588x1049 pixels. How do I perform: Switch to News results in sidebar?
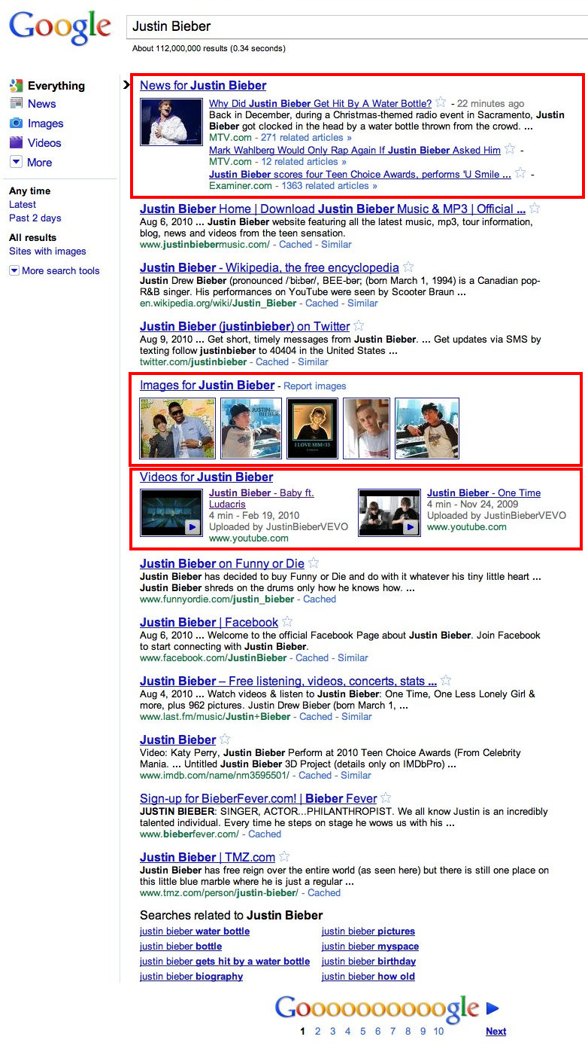[42, 104]
